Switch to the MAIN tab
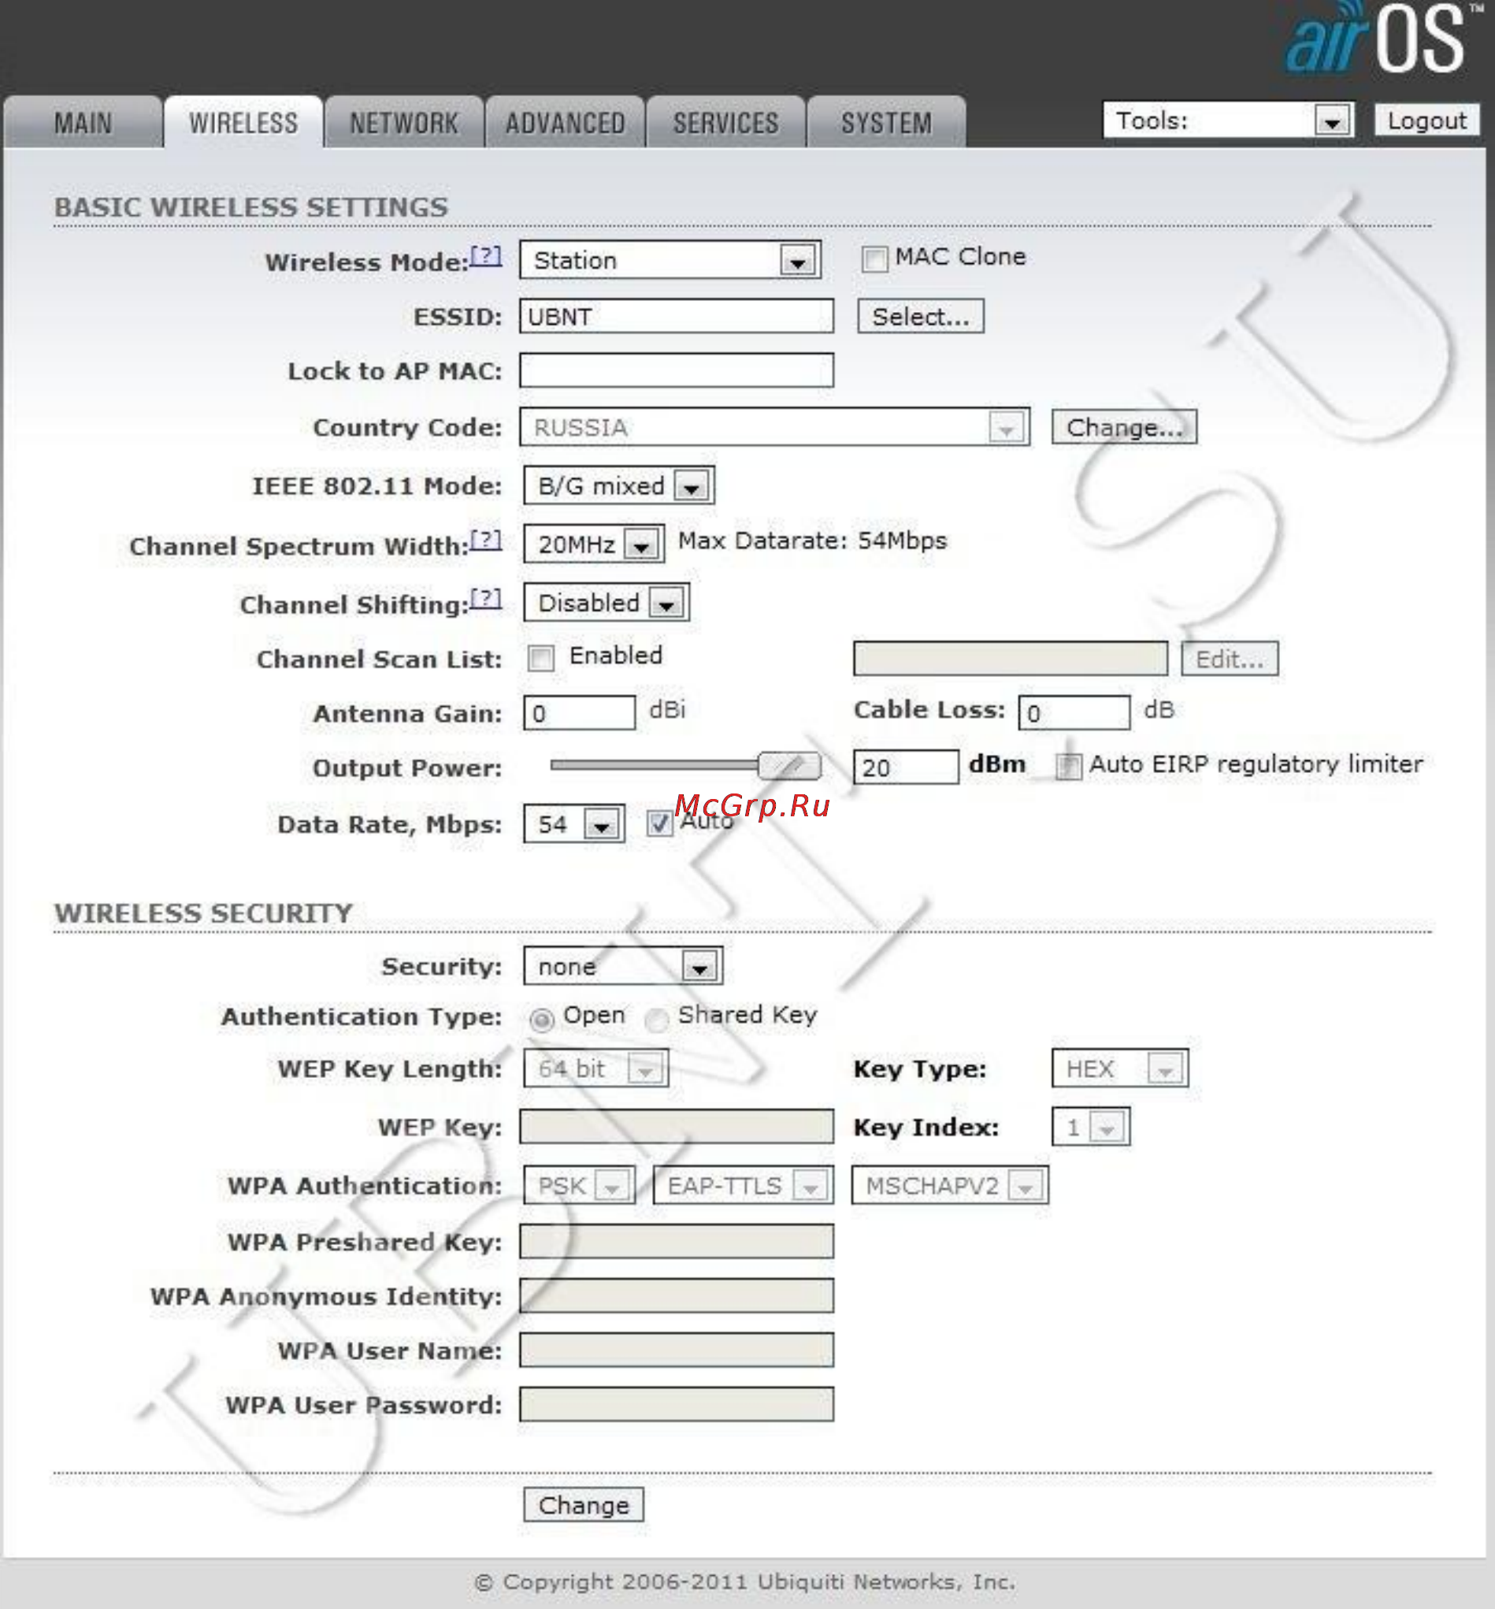1495x1609 pixels. pos(83,122)
